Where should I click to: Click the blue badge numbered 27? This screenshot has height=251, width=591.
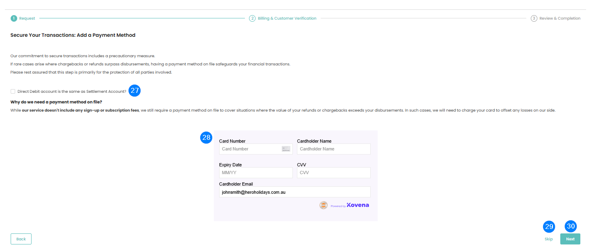(x=134, y=91)
